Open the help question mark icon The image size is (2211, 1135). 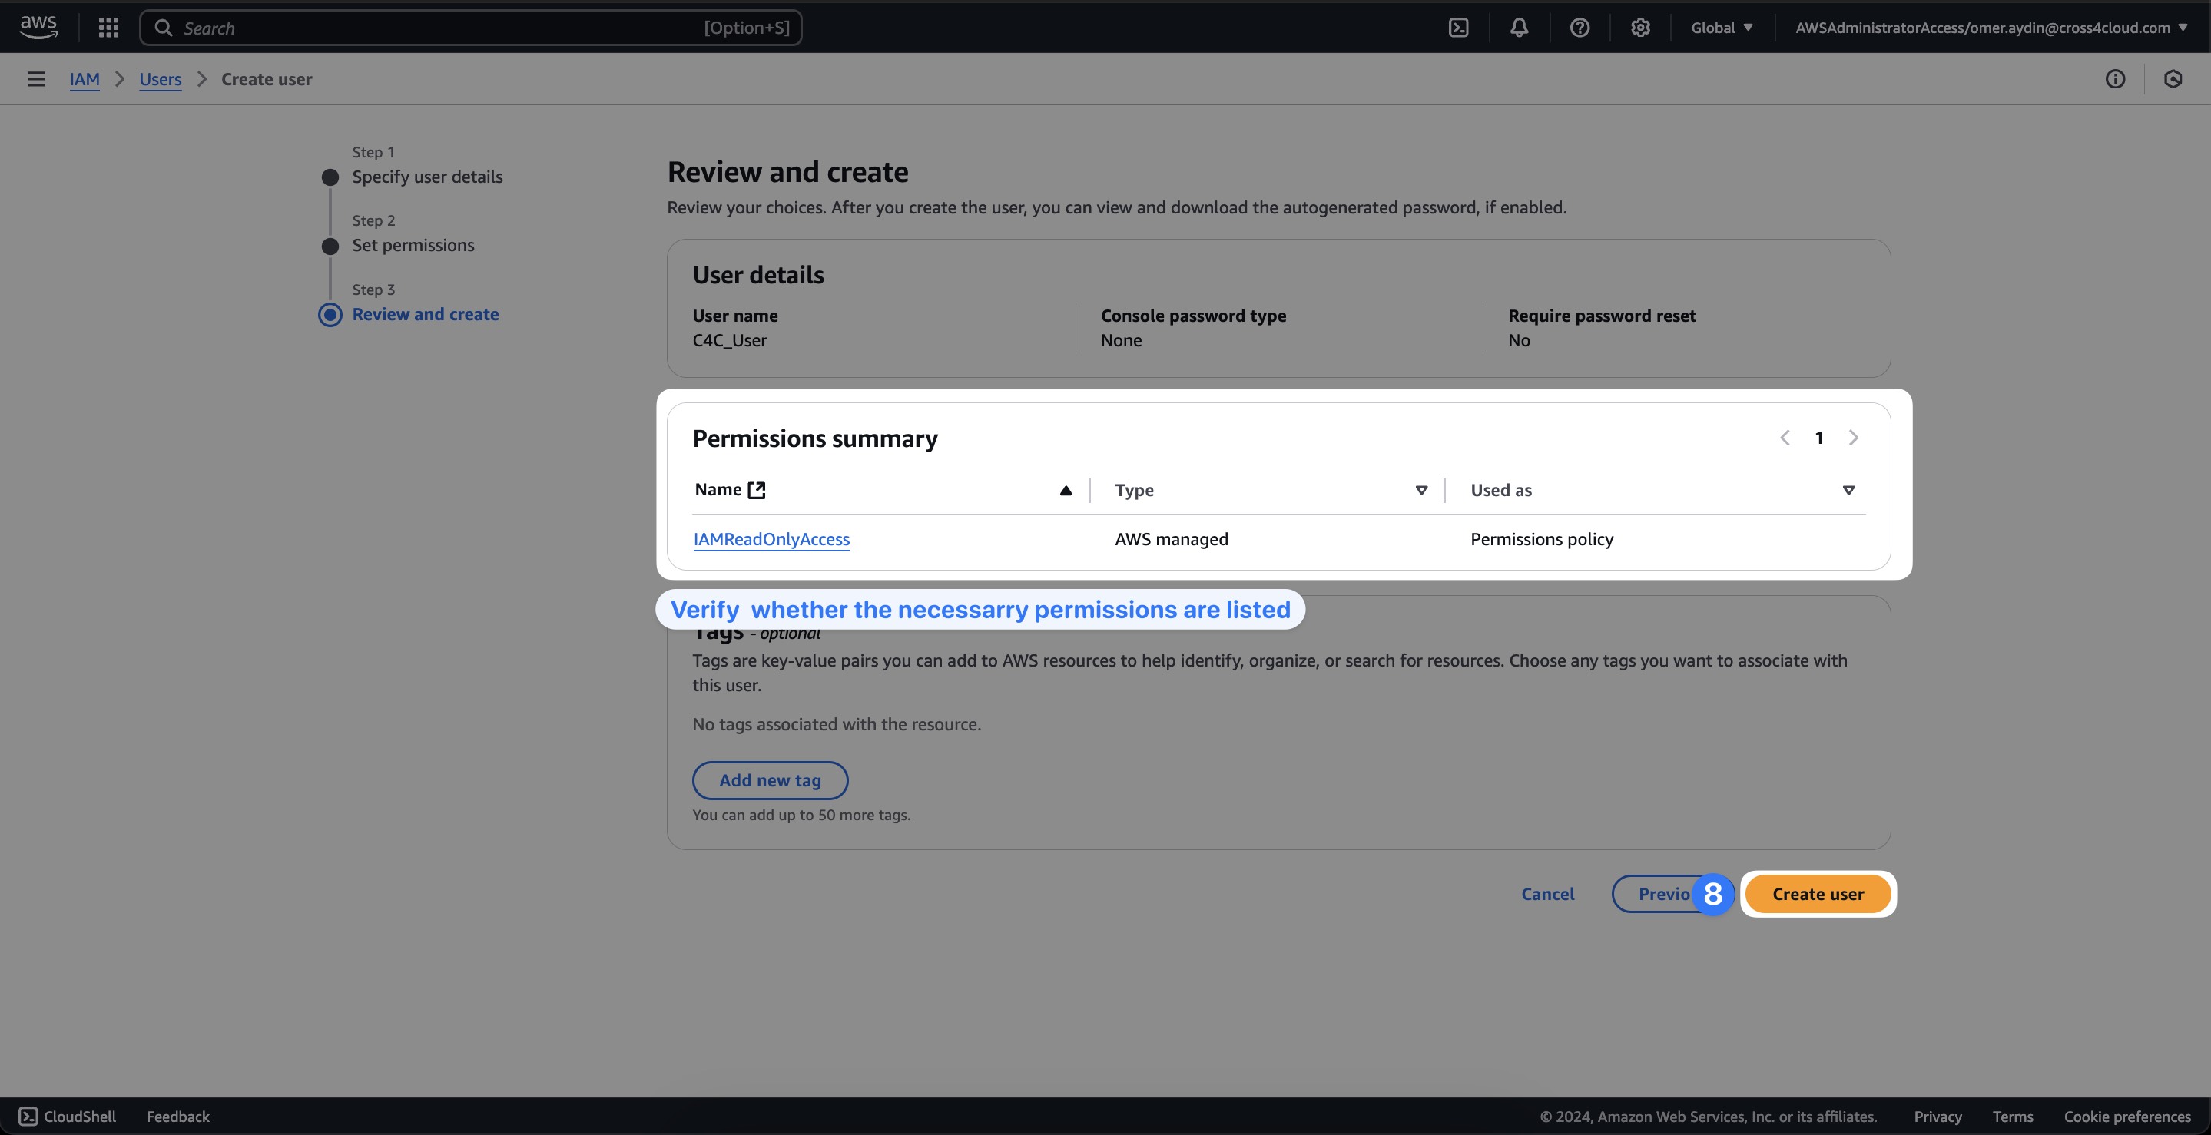click(1580, 28)
